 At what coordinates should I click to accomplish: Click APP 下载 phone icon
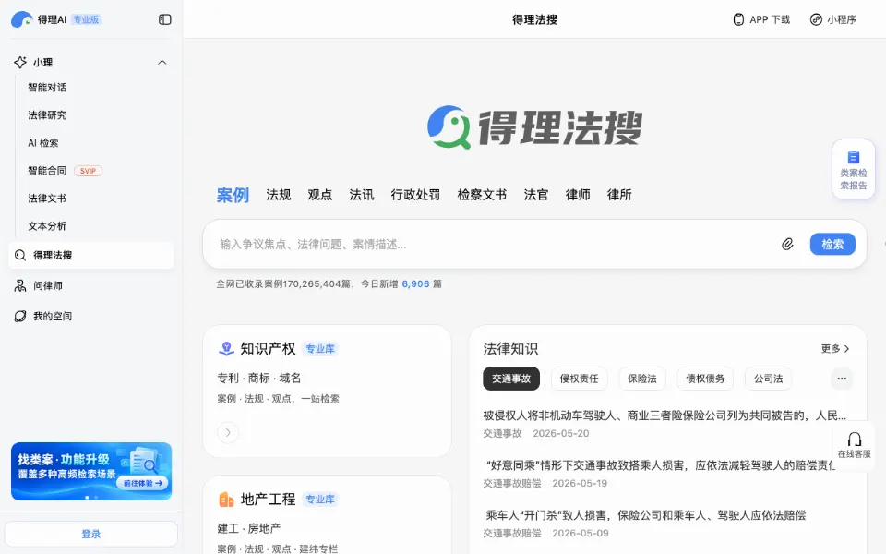coord(738,19)
